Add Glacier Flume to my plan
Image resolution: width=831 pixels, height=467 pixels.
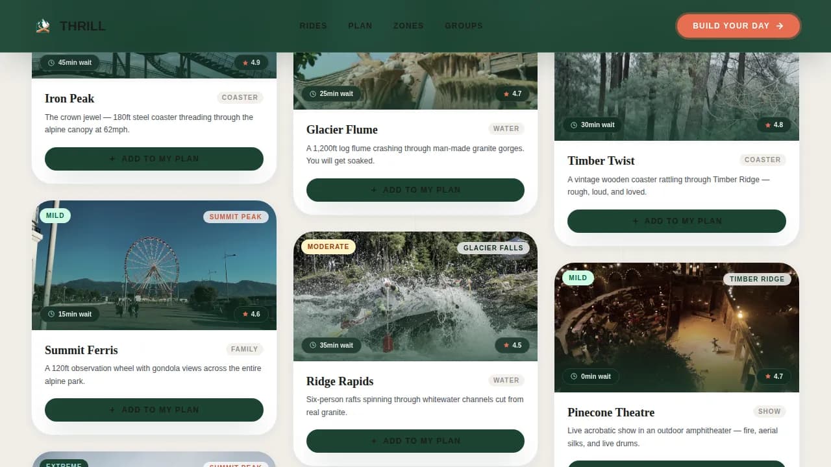pyautogui.click(x=415, y=189)
